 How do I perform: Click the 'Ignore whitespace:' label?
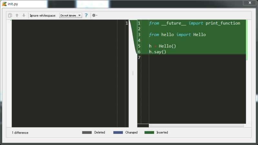pyautogui.click(x=43, y=15)
